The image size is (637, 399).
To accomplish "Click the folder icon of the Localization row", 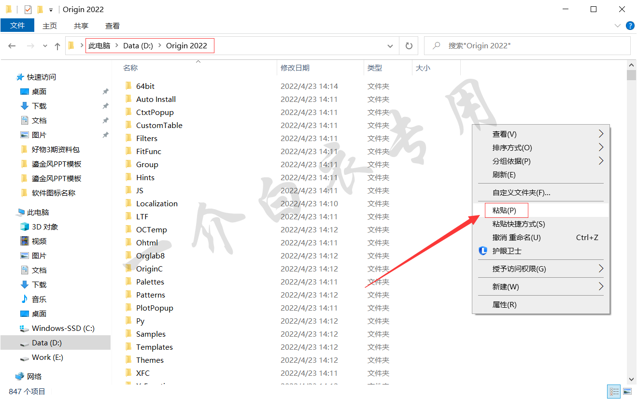I will pos(128,203).
